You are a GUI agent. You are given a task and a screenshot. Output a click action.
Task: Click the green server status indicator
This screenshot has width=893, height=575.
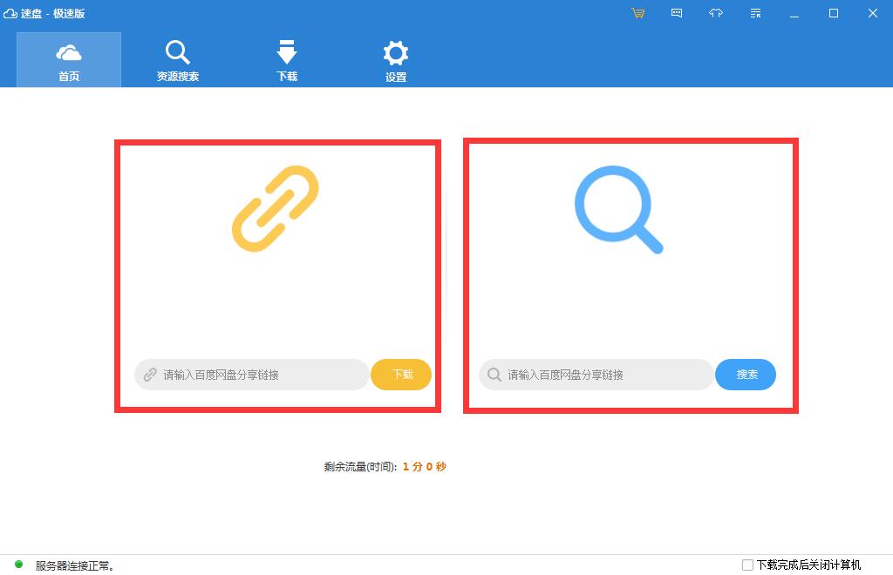coord(19,565)
